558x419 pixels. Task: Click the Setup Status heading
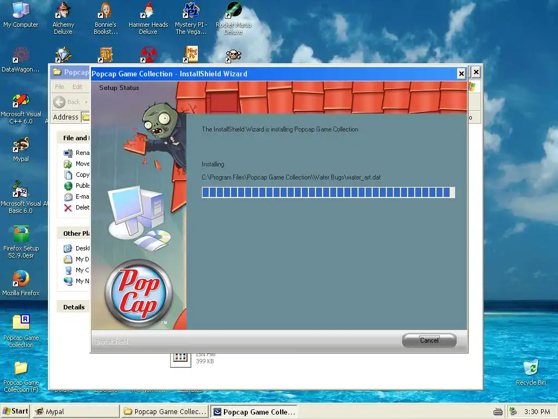coord(119,88)
